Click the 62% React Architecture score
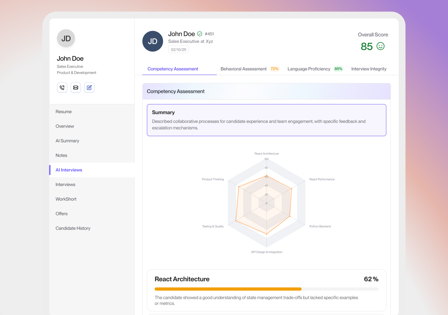Viewport: 448px width, 315px height. tap(371, 279)
